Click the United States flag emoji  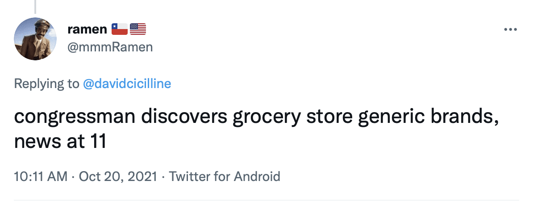[x=138, y=29]
